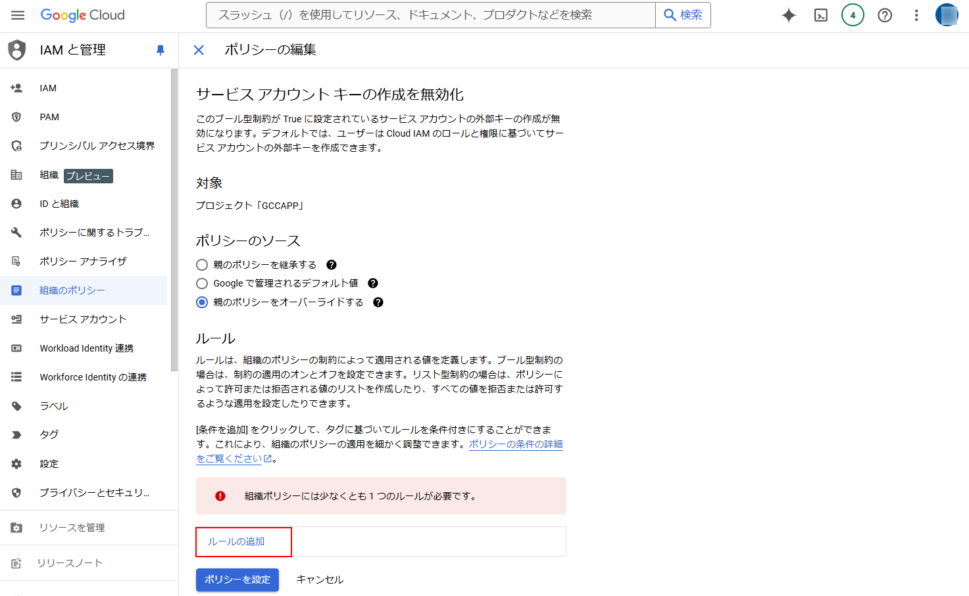Viewport: 969px width, 596px height.
Task: Open the three-dot settings menu
Action: [916, 15]
